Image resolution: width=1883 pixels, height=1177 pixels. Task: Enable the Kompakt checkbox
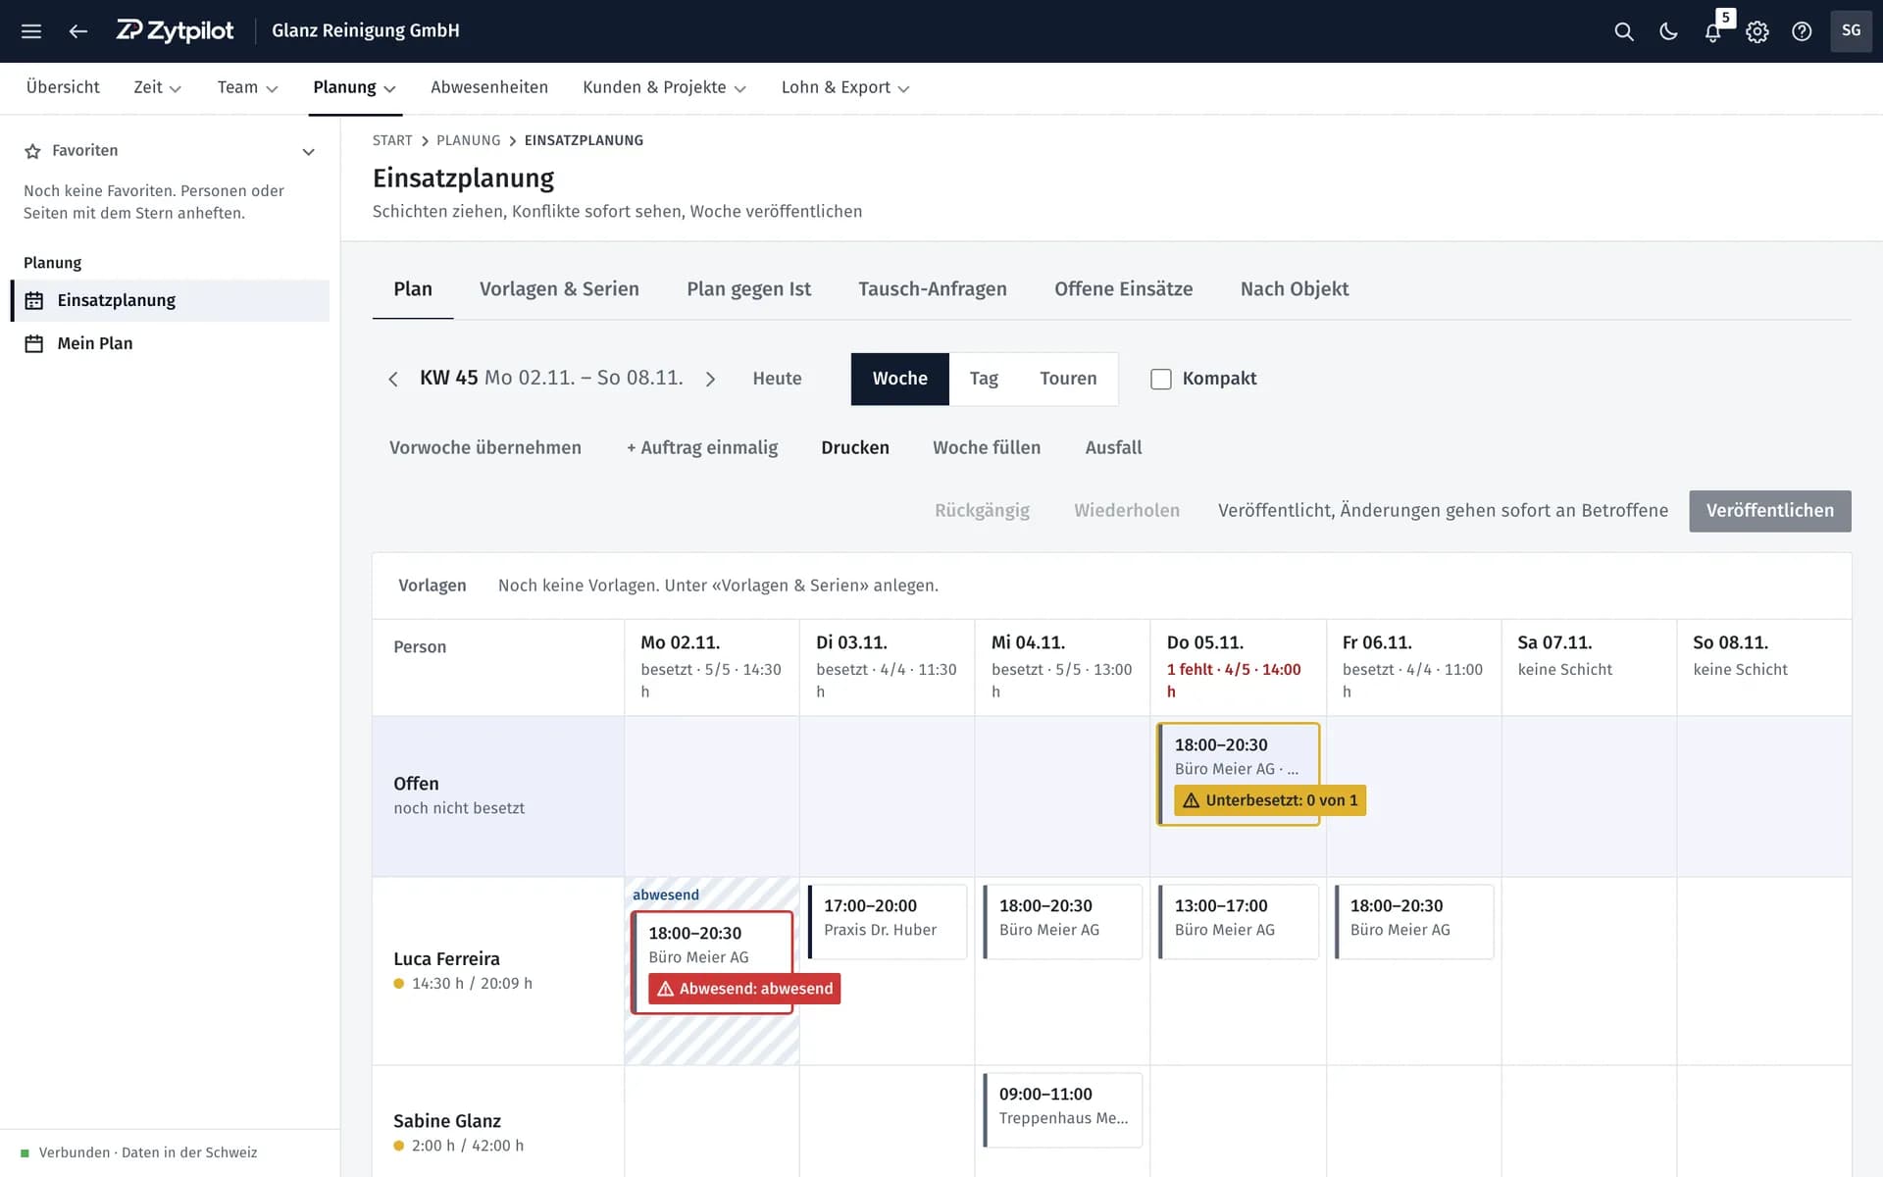1161,379
